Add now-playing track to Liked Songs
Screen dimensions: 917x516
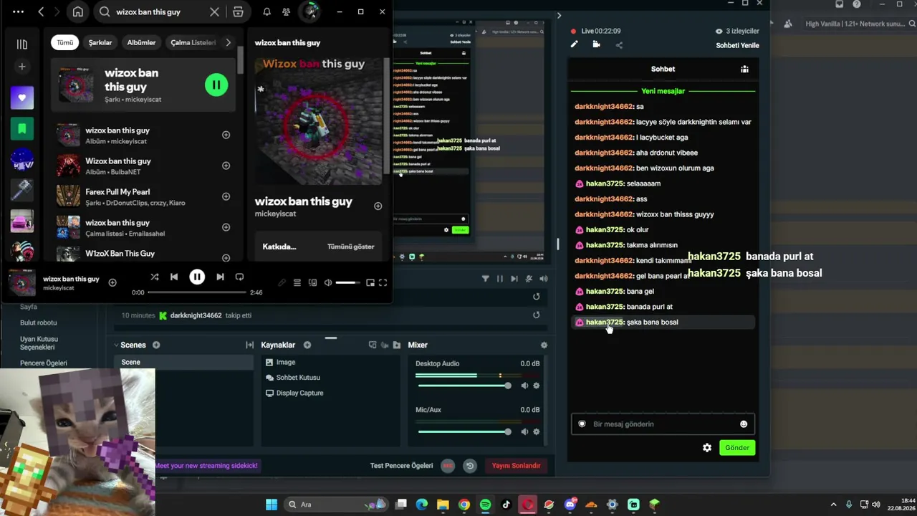pos(112,282)
